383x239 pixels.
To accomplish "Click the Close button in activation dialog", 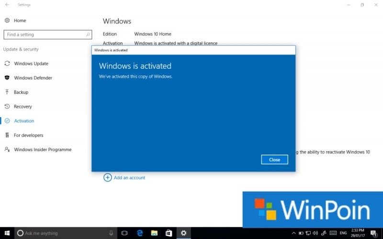I will [x=274, y=160].
